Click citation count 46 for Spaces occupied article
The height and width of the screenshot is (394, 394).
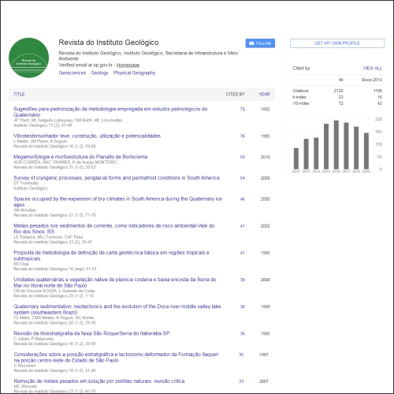coord(243,199)
